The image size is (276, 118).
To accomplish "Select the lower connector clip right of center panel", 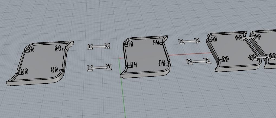I will click(199, 61).
